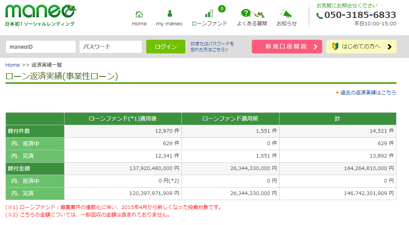
Task: Open the よくある質問 menu label
Action: pos(252,24)
